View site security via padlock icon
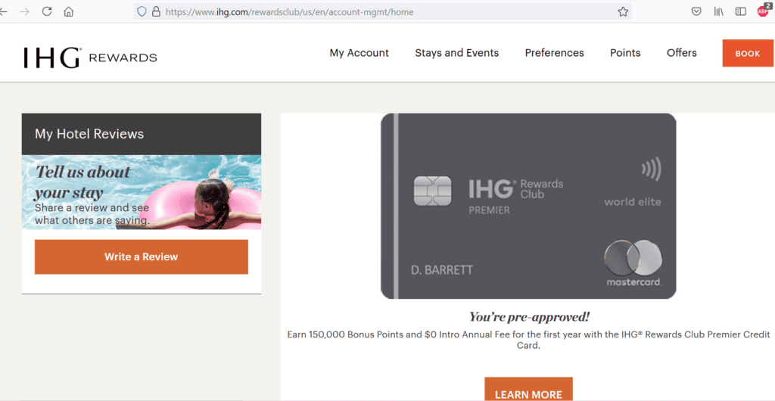Image resolution: width=775 pixels, height=401 pixels. click(156, 12)
